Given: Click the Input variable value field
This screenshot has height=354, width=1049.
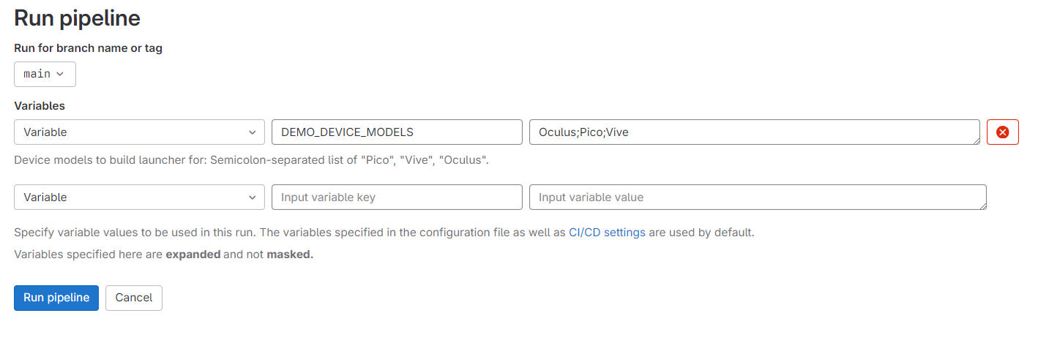Looking at the screenshot, I should [x=758, y=197].
